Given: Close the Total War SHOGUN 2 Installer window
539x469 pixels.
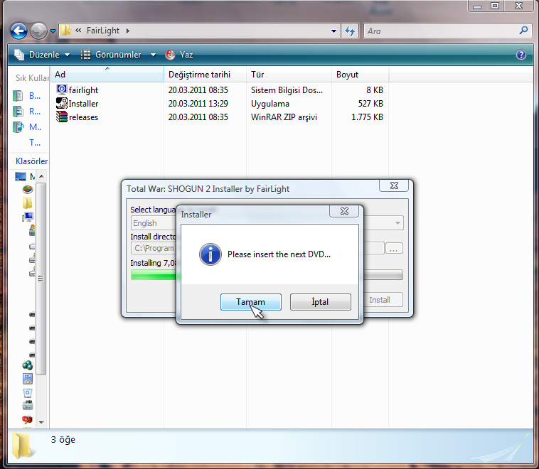Looking at the screenshot, I should (394, 185).
